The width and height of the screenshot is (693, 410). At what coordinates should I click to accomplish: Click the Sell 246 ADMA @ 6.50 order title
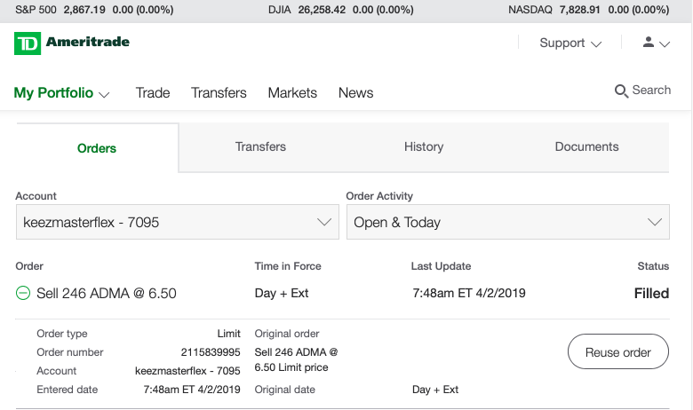click(106, 293)
